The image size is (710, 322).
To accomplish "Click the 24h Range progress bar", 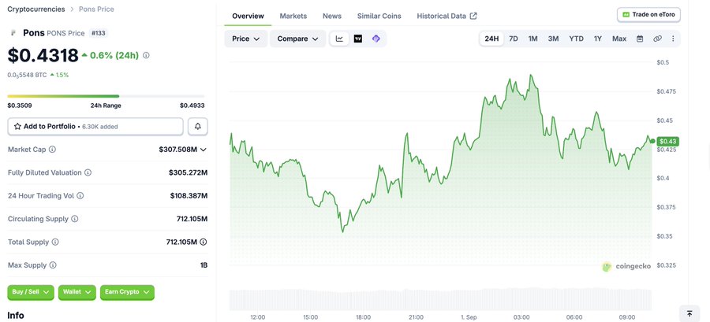I will (106, 96).
